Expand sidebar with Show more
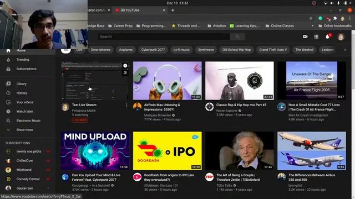The image size is (355, 199). (27, 130)
